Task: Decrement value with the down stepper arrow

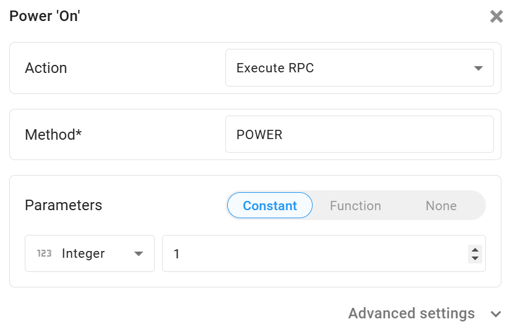Action: (x=475, y=258)
